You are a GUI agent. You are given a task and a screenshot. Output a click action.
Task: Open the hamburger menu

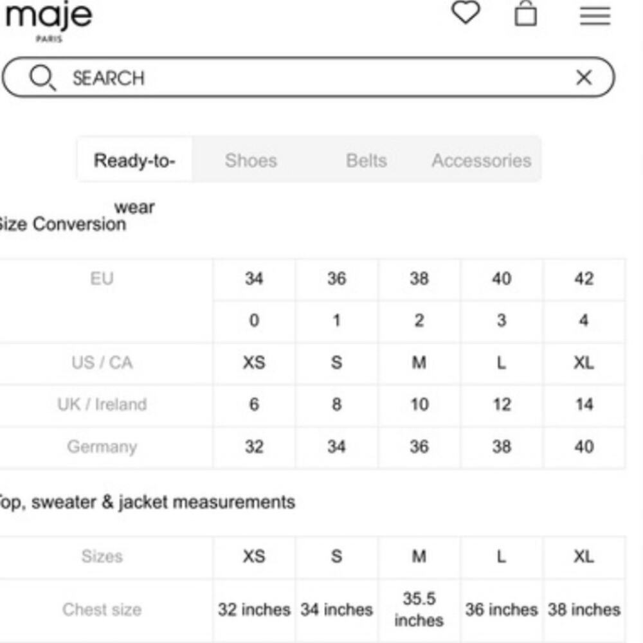[x=595, y=17]
